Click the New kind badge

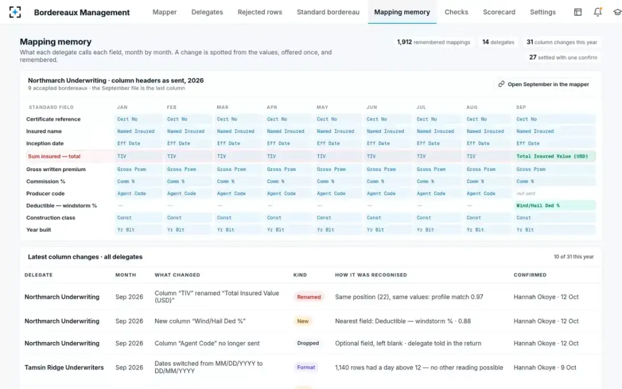pyautogui.click(x=303, y=321)
